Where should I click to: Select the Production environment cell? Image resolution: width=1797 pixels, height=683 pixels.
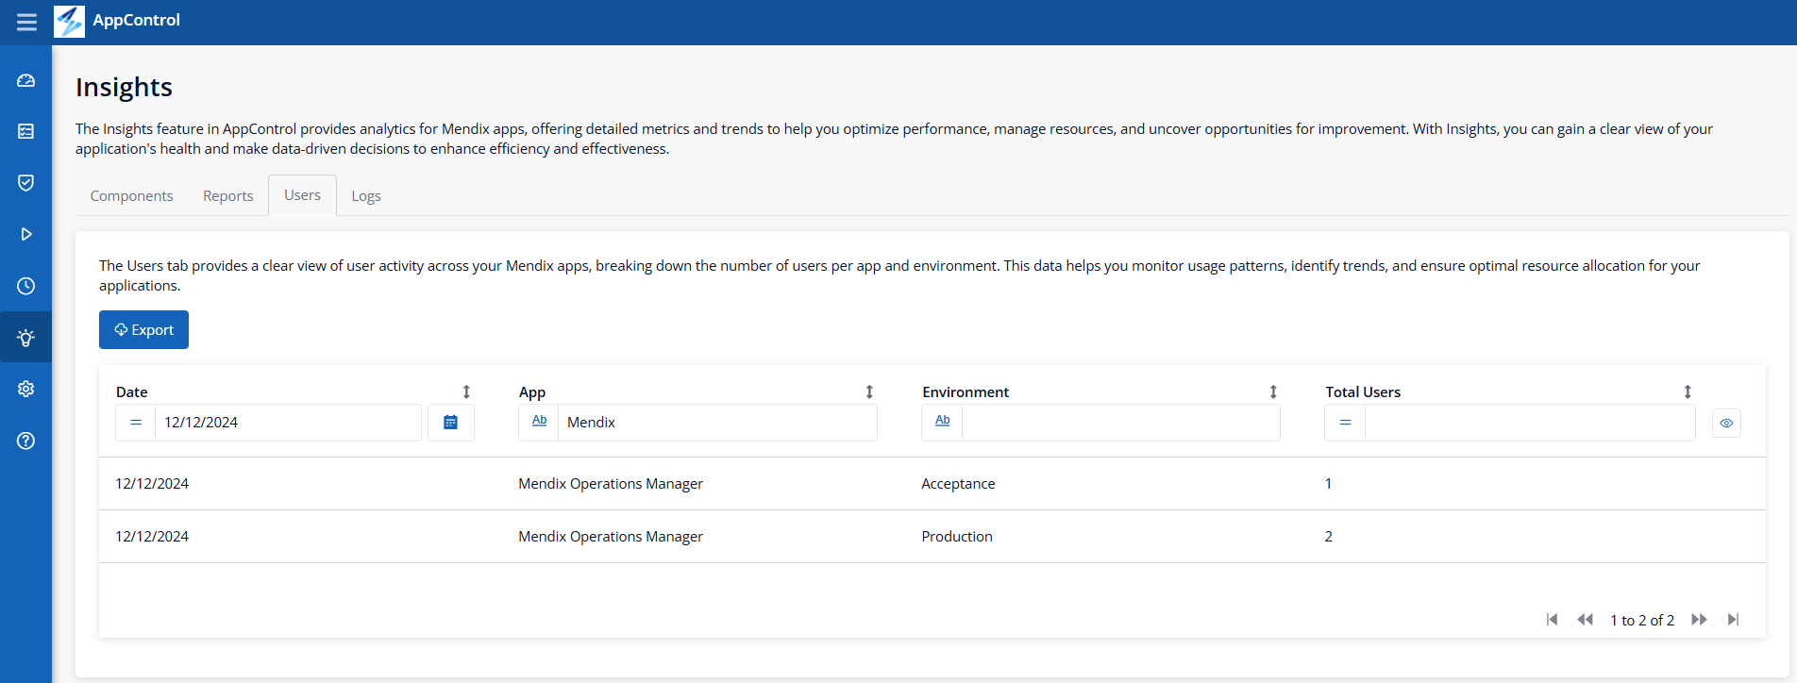pos(957,537)
